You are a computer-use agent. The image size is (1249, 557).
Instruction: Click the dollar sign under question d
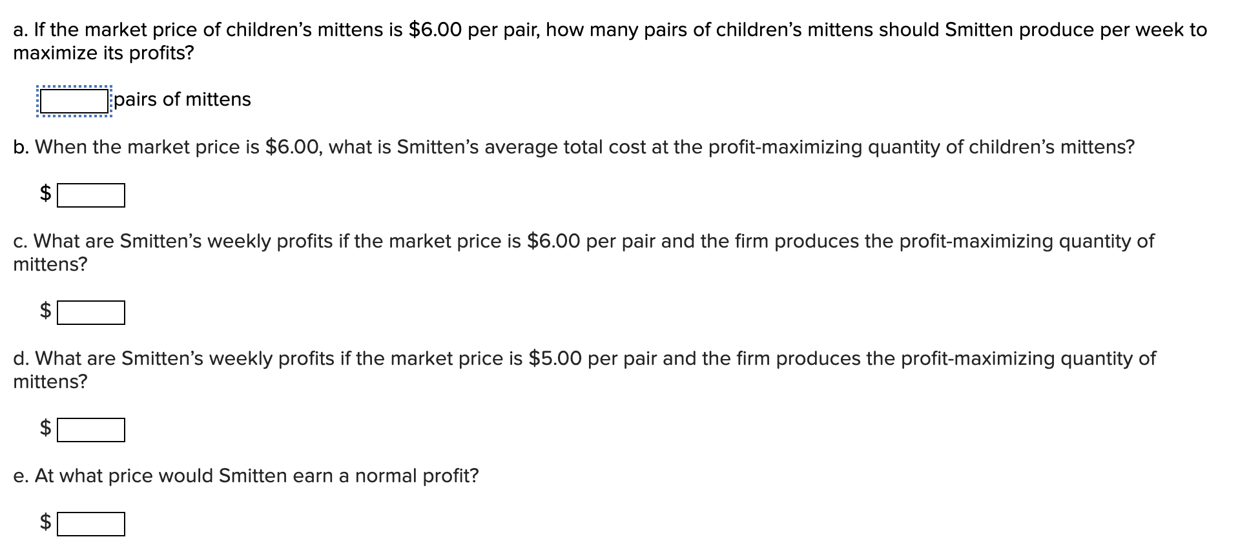point(46,427)
